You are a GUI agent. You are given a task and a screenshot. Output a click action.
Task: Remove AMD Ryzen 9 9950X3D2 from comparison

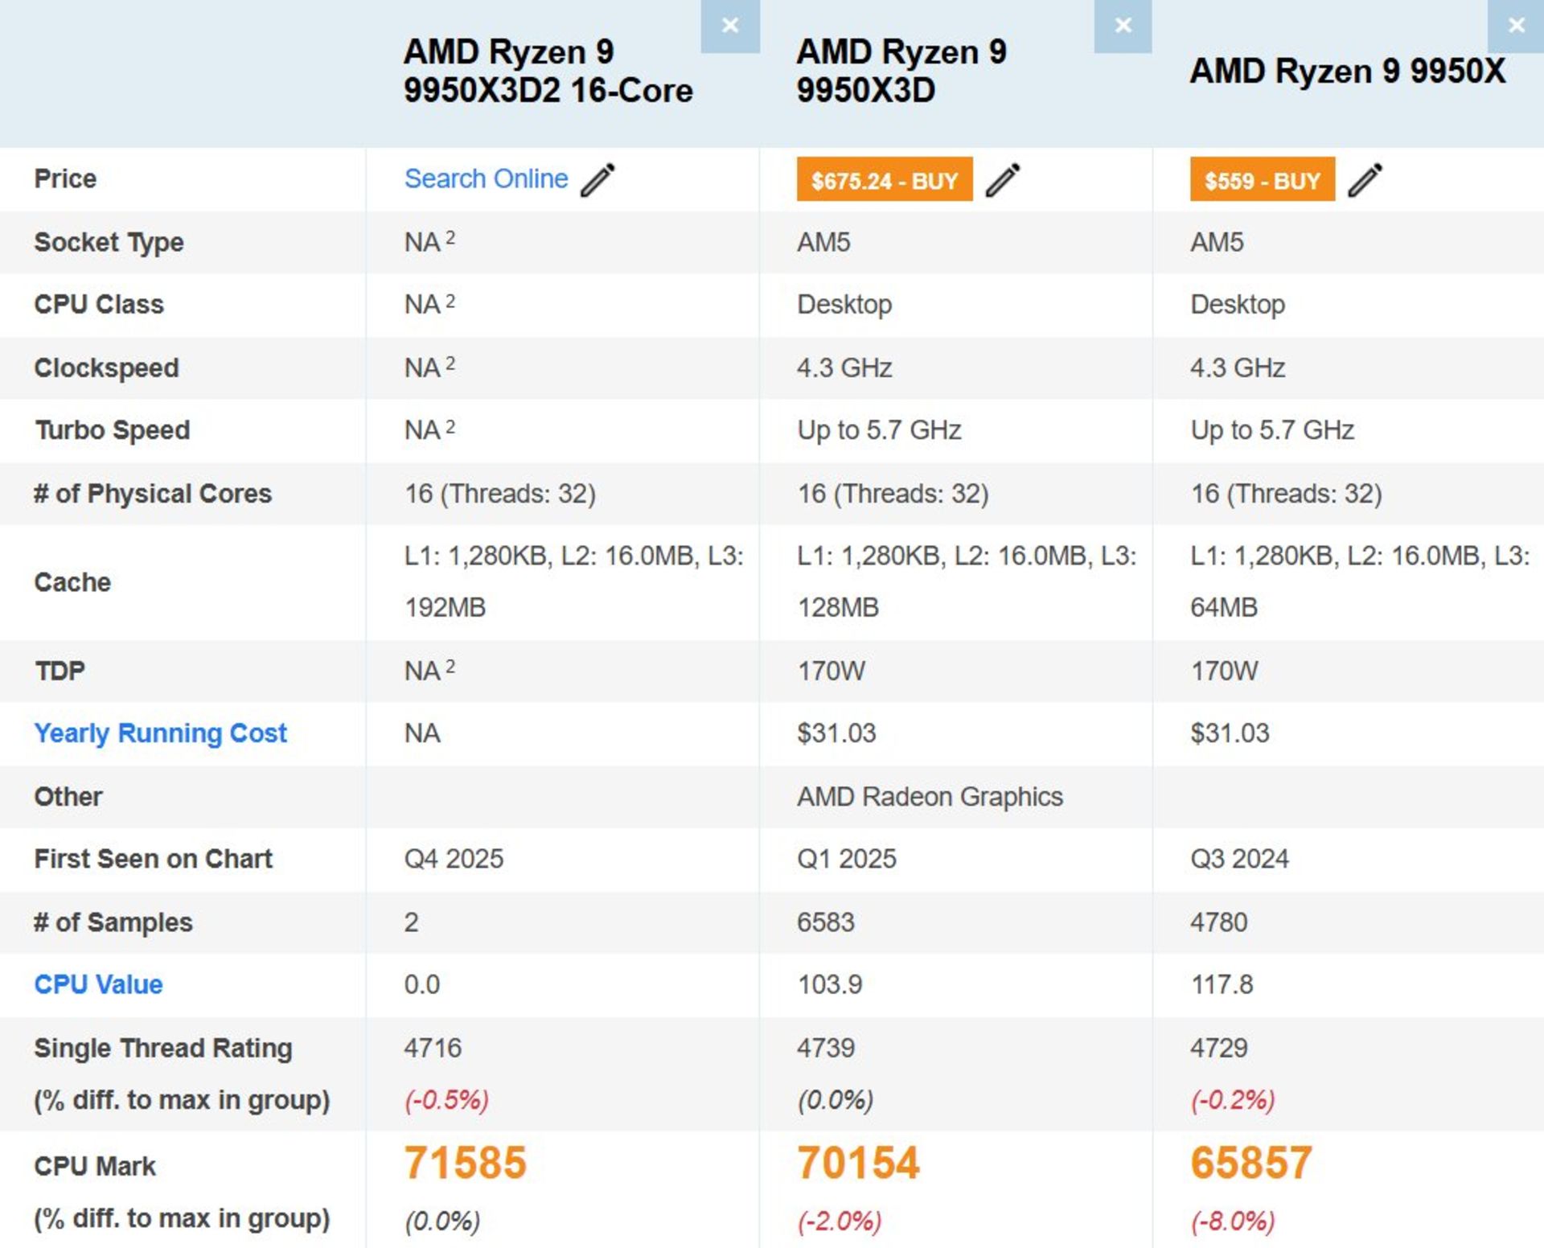(x=730, y=27)
